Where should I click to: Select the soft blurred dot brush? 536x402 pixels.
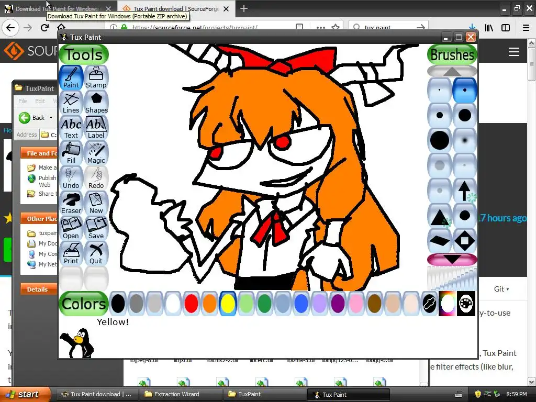(465, 140)
